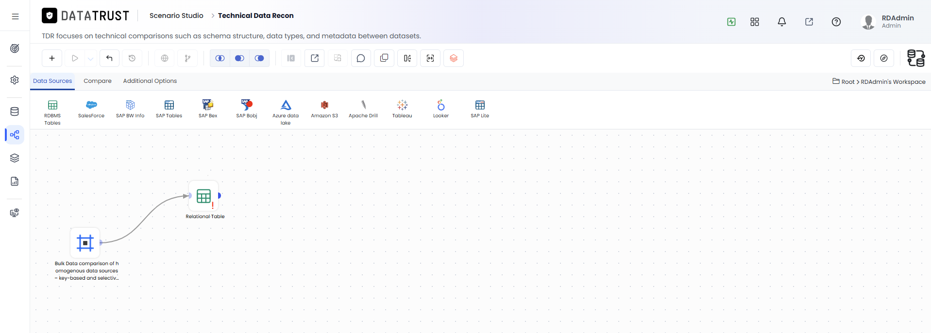Viewport: 931px width, 333px height.
Task: Click the green activity monitor icon
Action: [731, 22]
